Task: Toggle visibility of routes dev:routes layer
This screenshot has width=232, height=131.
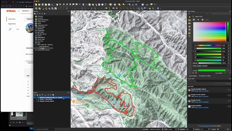Action: point(36,99)
